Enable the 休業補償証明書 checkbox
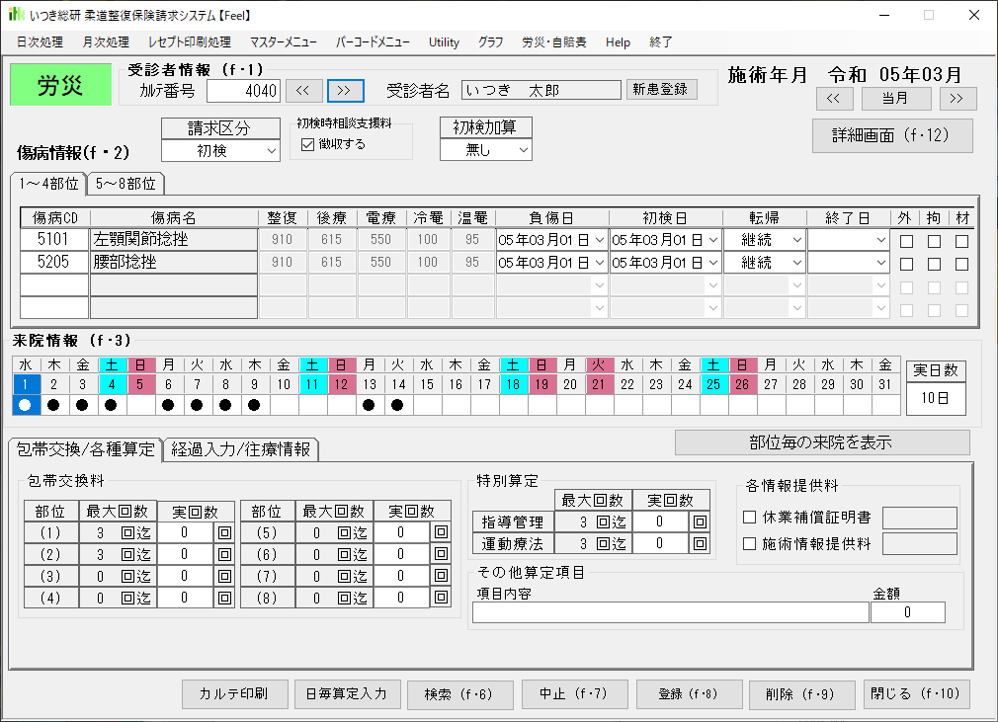 pyautogui.click(x=749, y=518)
